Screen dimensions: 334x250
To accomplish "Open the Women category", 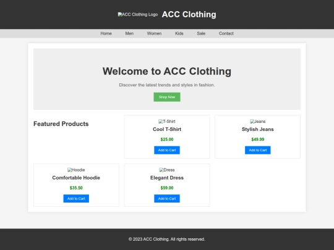I will (154, 33).
